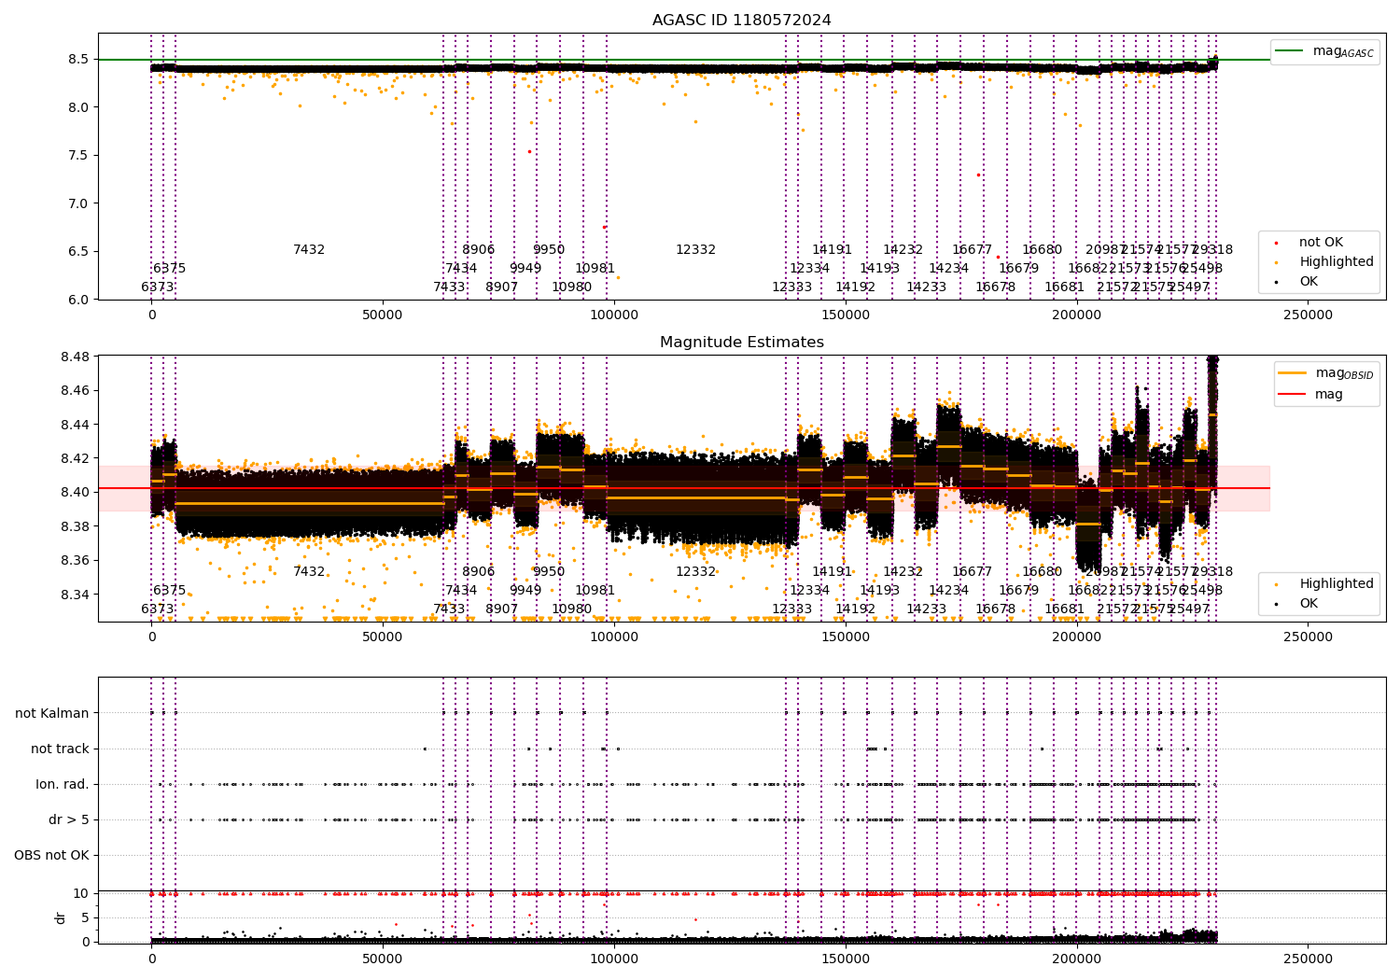Click the 'not Kalman' row label

(52, 714)
